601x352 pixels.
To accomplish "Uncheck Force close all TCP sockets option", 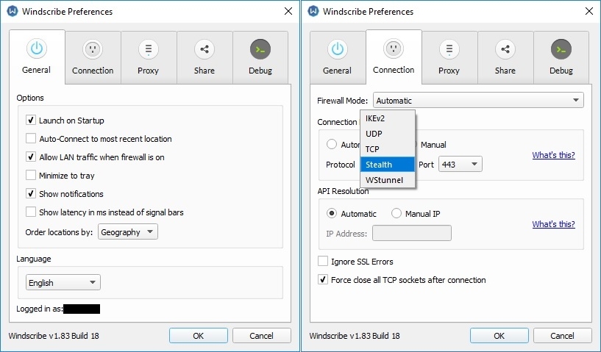I will pos(323,279).
